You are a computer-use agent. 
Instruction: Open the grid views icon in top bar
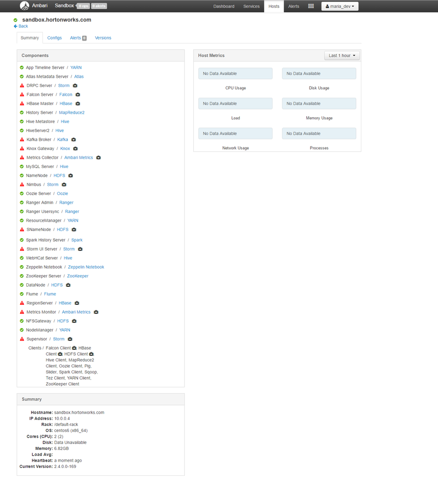pyautogui.click(x=311, y=6)
